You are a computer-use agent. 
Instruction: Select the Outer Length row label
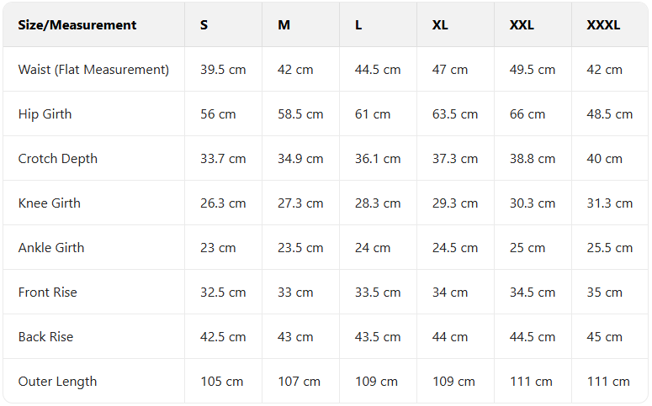click(58, 382)
